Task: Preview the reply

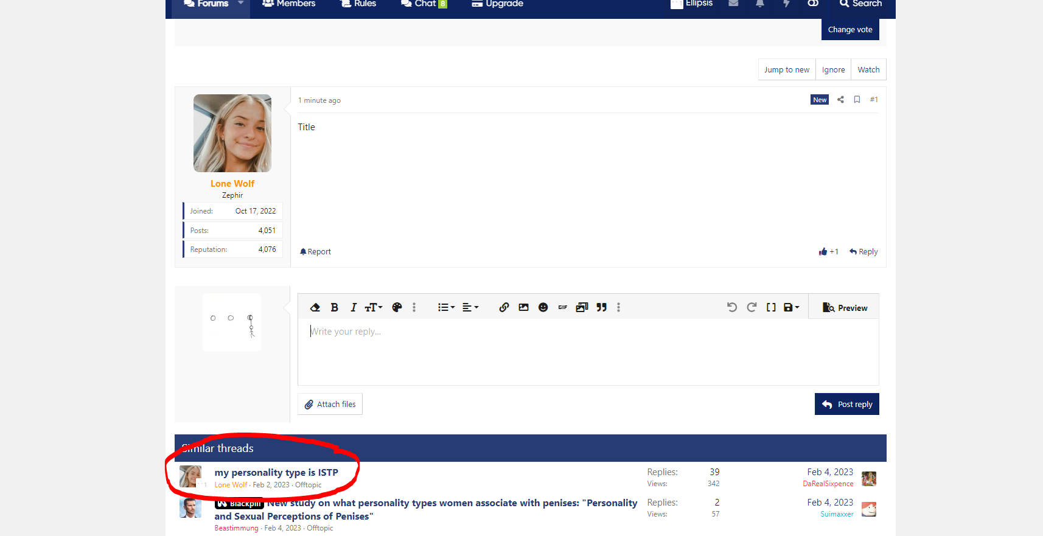Action: [x=845, y=308]
